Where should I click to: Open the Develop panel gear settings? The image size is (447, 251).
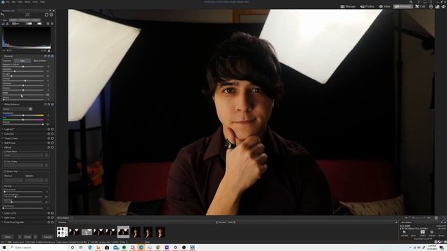(52, 15)
